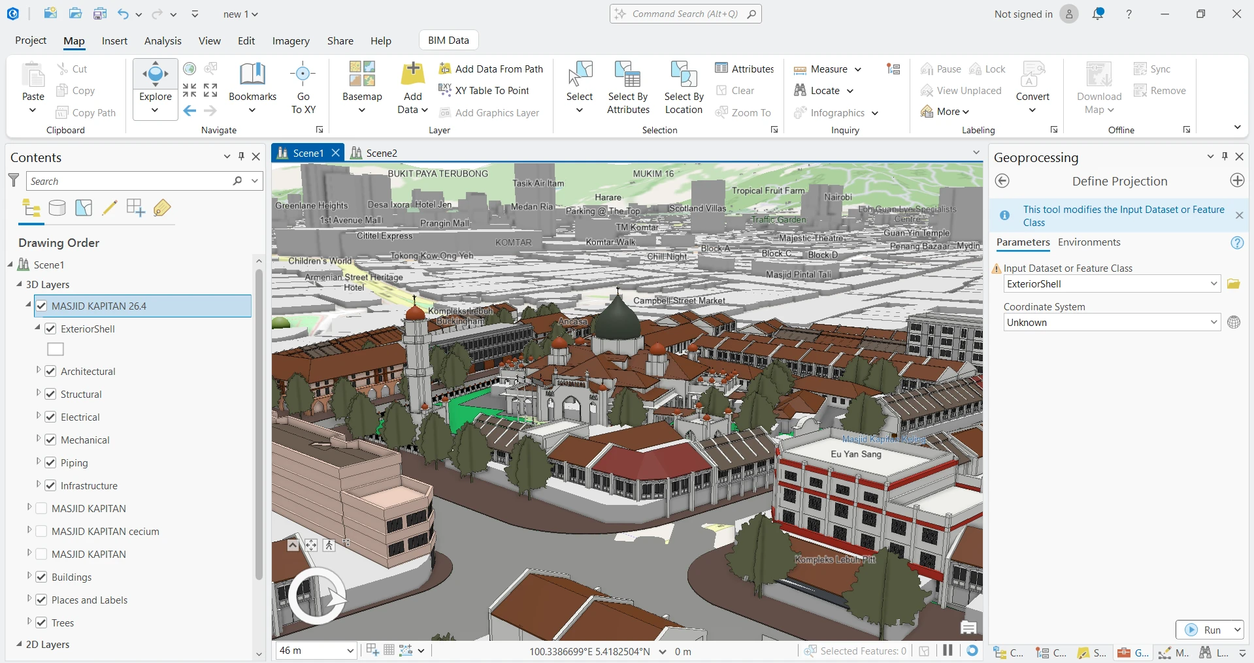Viewport: 1254px width, 663px height.
Task: Uncheck the Piping layer
Action: tap(50, 462)
